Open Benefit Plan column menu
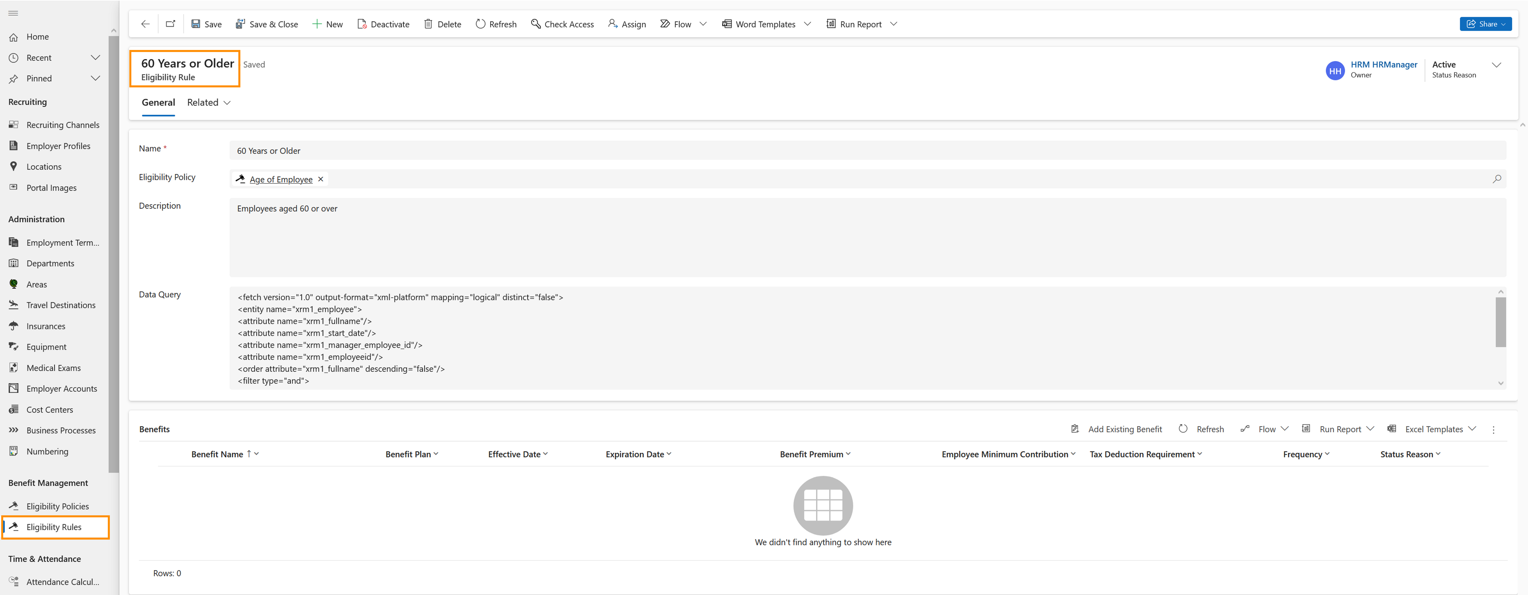The width and height of the screenshot is (1528, 595). [412, 454]
